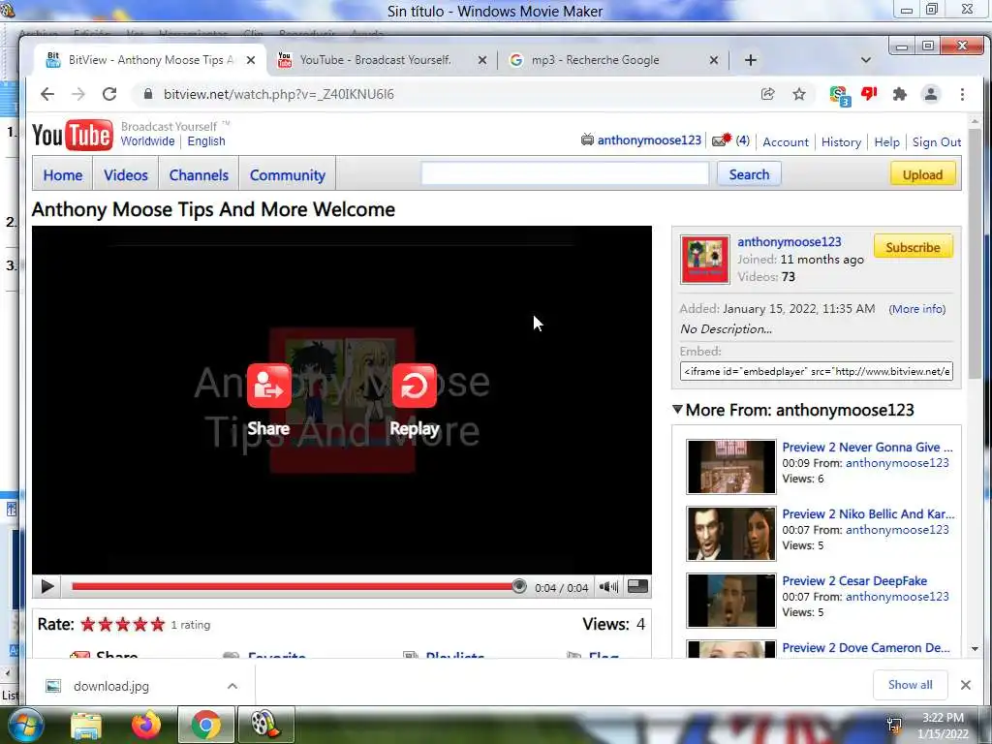Click the browser forward arrow
Screen dimensions: 992x744
click(78, 94)
